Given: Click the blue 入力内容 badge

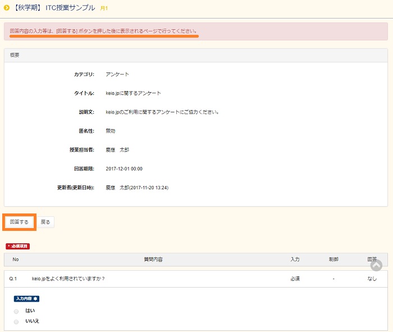Looking at the screenshot, I should 26,298.
